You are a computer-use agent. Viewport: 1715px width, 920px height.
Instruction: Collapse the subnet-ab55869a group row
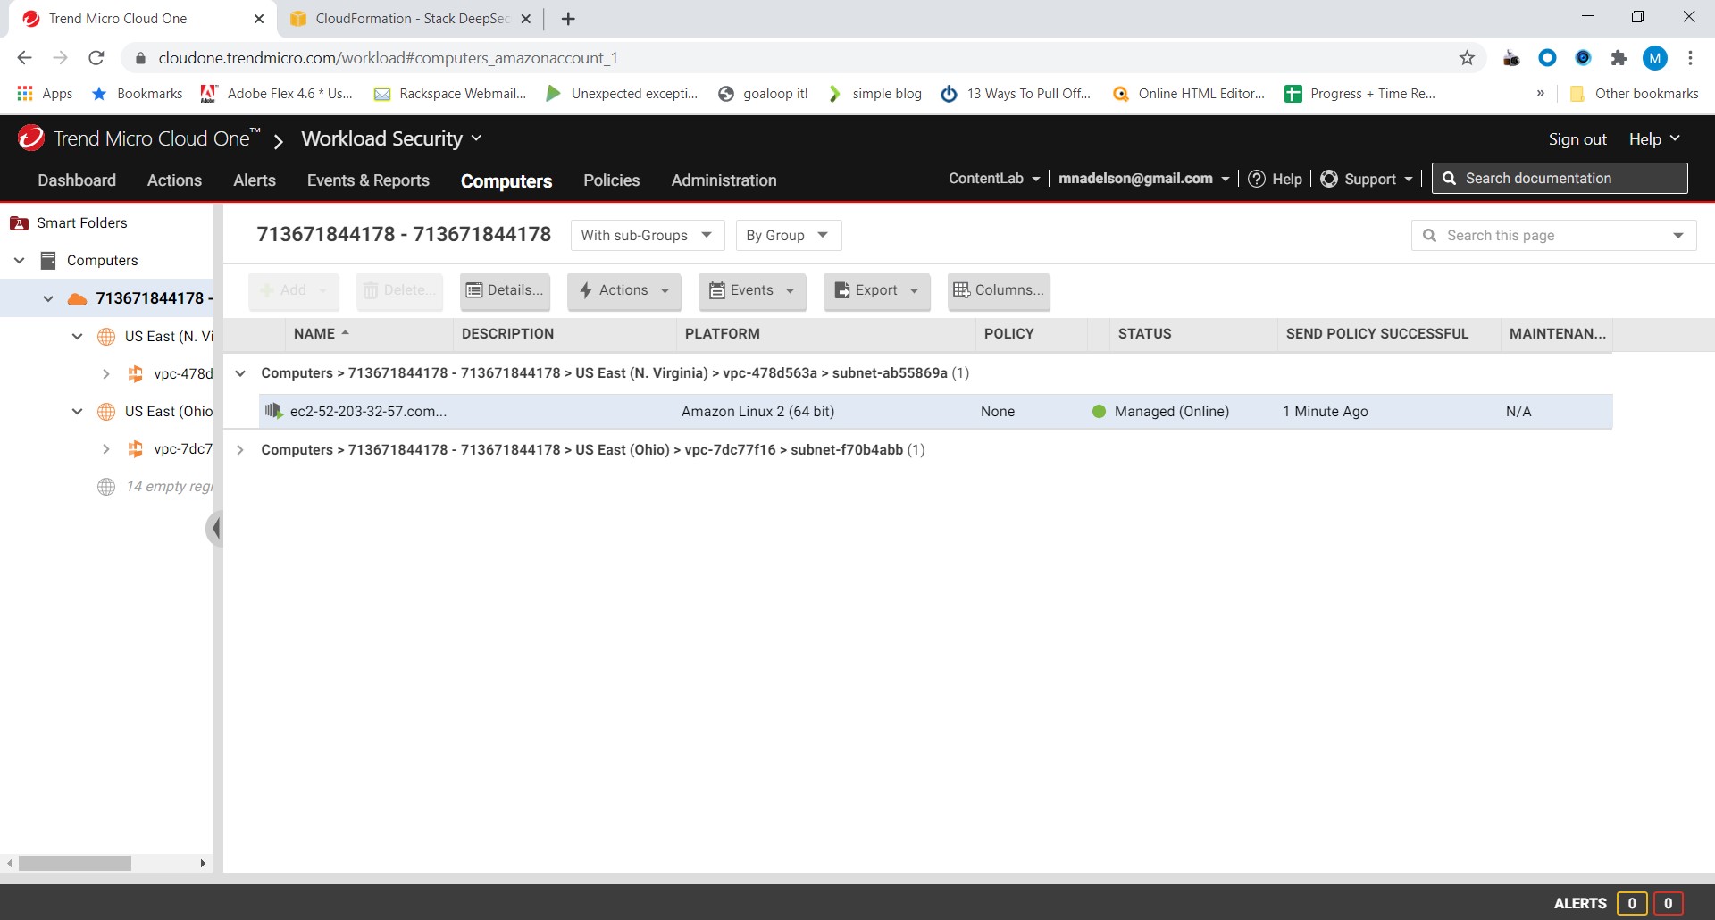240,373
